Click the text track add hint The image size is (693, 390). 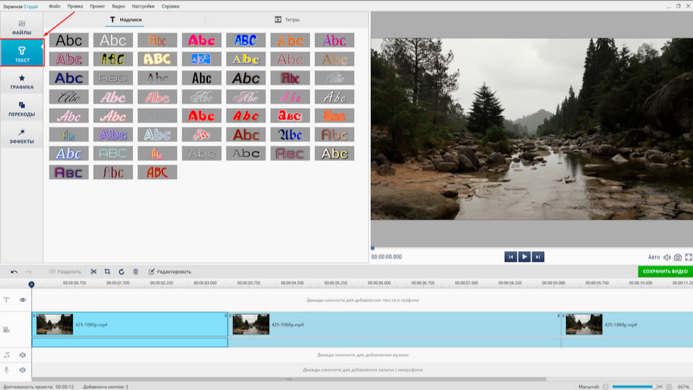tap(363, 300)
